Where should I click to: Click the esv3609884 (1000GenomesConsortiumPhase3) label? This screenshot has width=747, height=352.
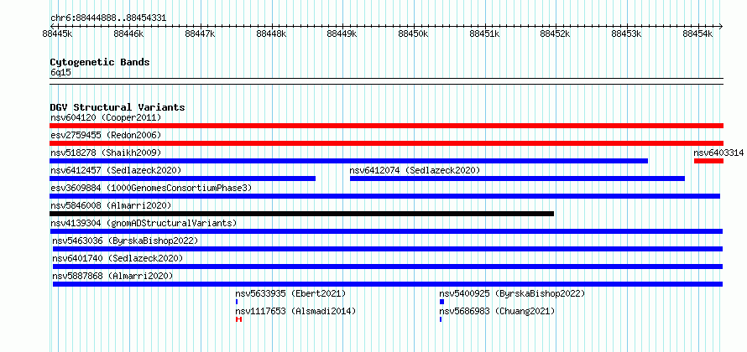[x=151, y=188]
